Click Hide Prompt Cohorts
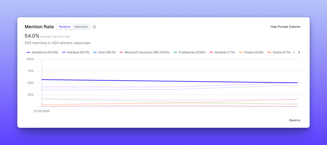 285,27
